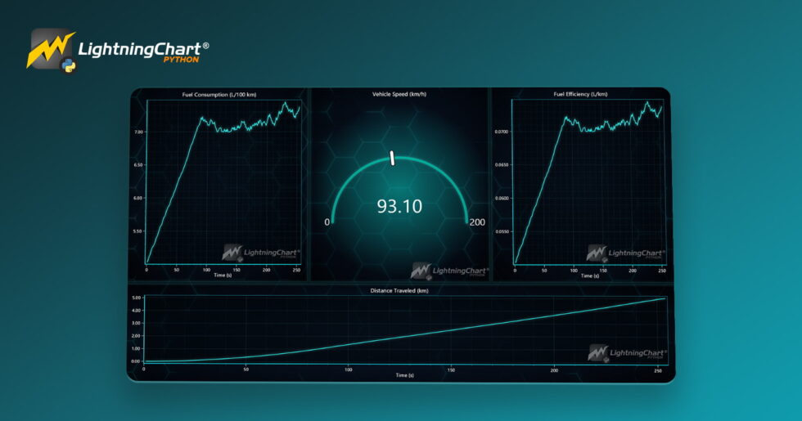Select the Vehicle Speed (km/h) gauge title
Image resolution: width=802 pixels, height=421 pixels.
pos(399,94)
